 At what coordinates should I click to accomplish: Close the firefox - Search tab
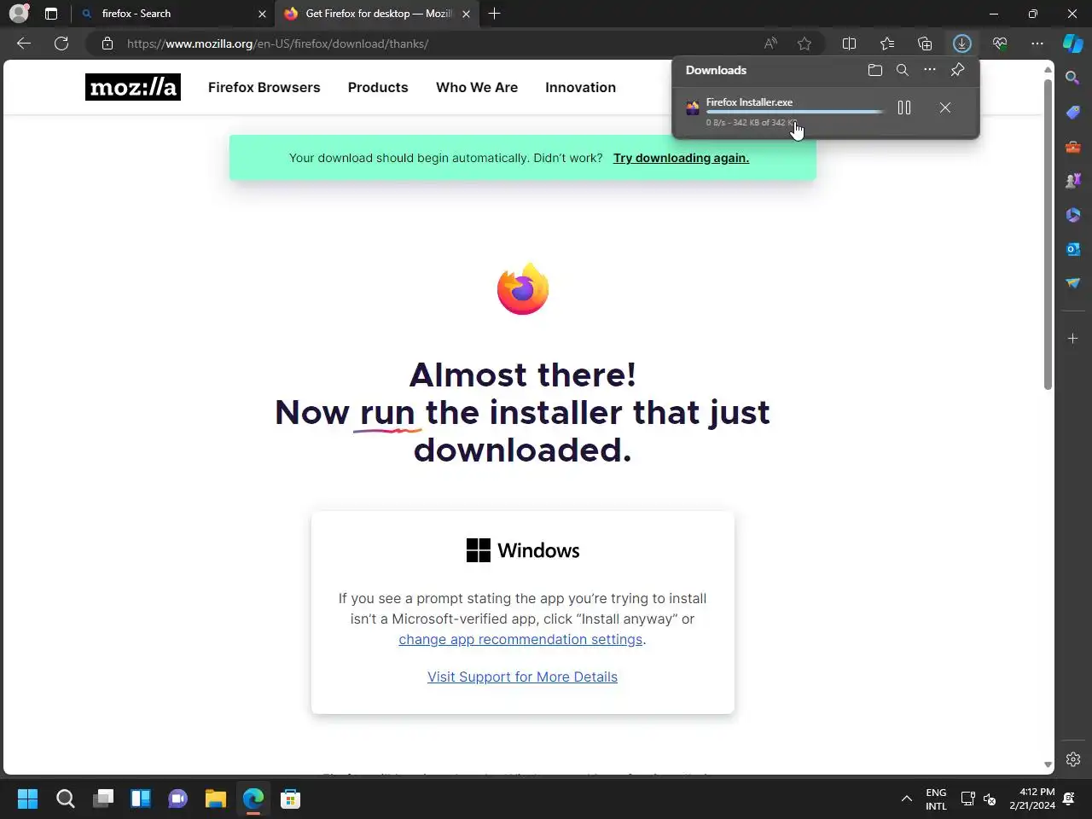point(262,14)
